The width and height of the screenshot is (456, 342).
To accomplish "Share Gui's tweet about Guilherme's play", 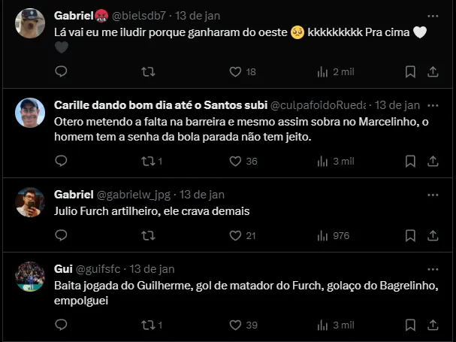I will (433, 325).
